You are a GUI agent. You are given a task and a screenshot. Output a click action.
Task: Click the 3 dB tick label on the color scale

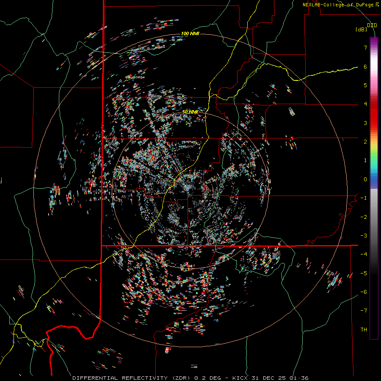[365, 123]
